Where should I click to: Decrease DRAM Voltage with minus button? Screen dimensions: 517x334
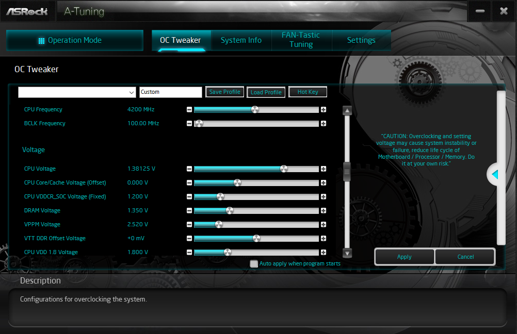coord(189,210)
